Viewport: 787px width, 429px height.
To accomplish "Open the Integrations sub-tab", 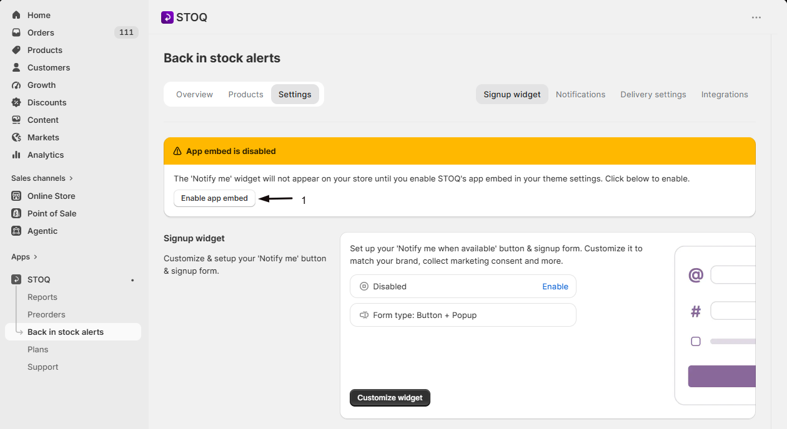I will 725,94.
